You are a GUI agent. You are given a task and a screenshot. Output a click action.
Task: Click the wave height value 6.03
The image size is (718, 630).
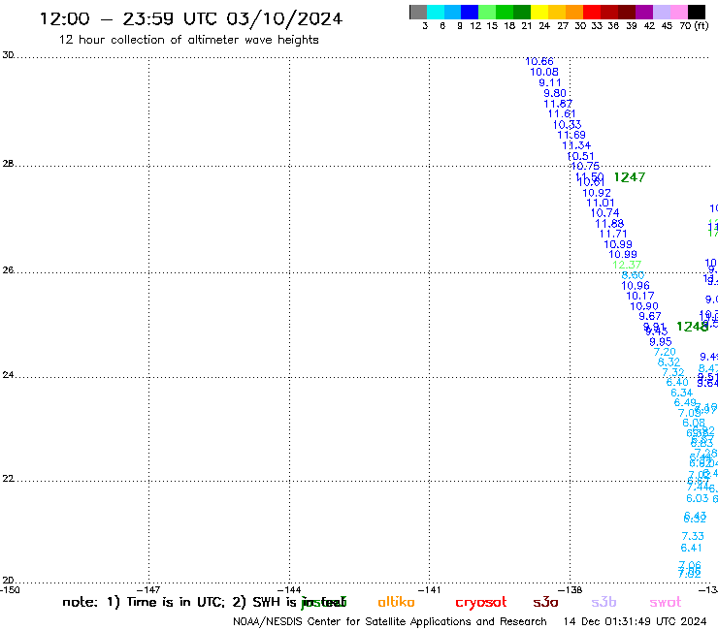pyautogui.click(x=698, y=499)
